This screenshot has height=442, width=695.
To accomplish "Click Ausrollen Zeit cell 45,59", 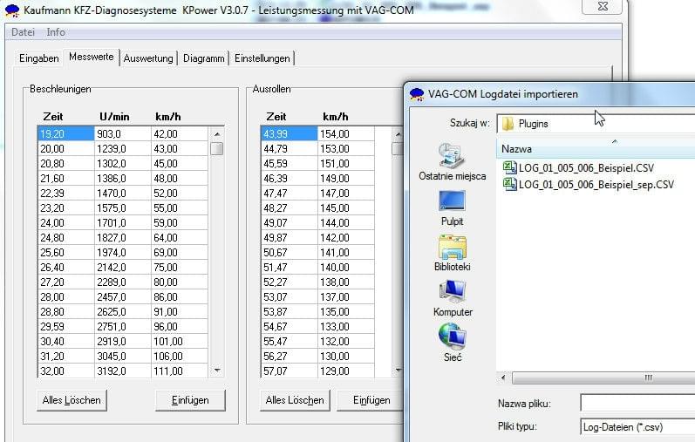I will [290, 164].
